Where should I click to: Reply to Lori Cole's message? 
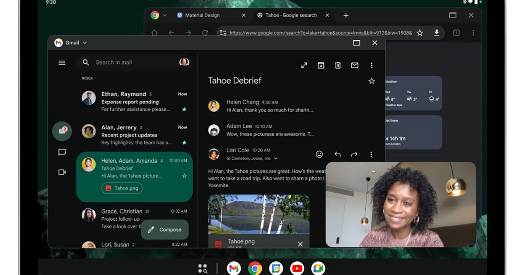pos(338,154)
